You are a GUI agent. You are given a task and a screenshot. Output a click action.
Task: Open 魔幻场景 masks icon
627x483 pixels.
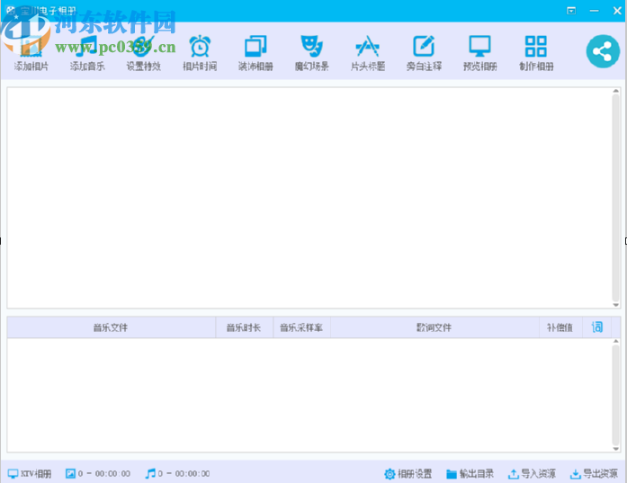(312, 47)
